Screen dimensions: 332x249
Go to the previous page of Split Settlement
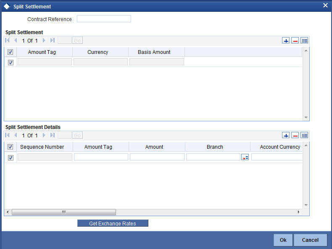click(x=16, y=40)
